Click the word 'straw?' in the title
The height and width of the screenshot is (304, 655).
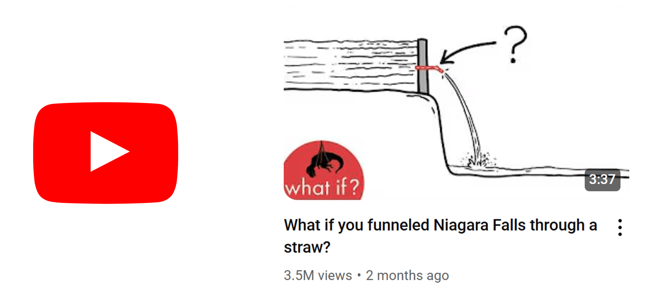pyautogui.click(x=307, y=247)
